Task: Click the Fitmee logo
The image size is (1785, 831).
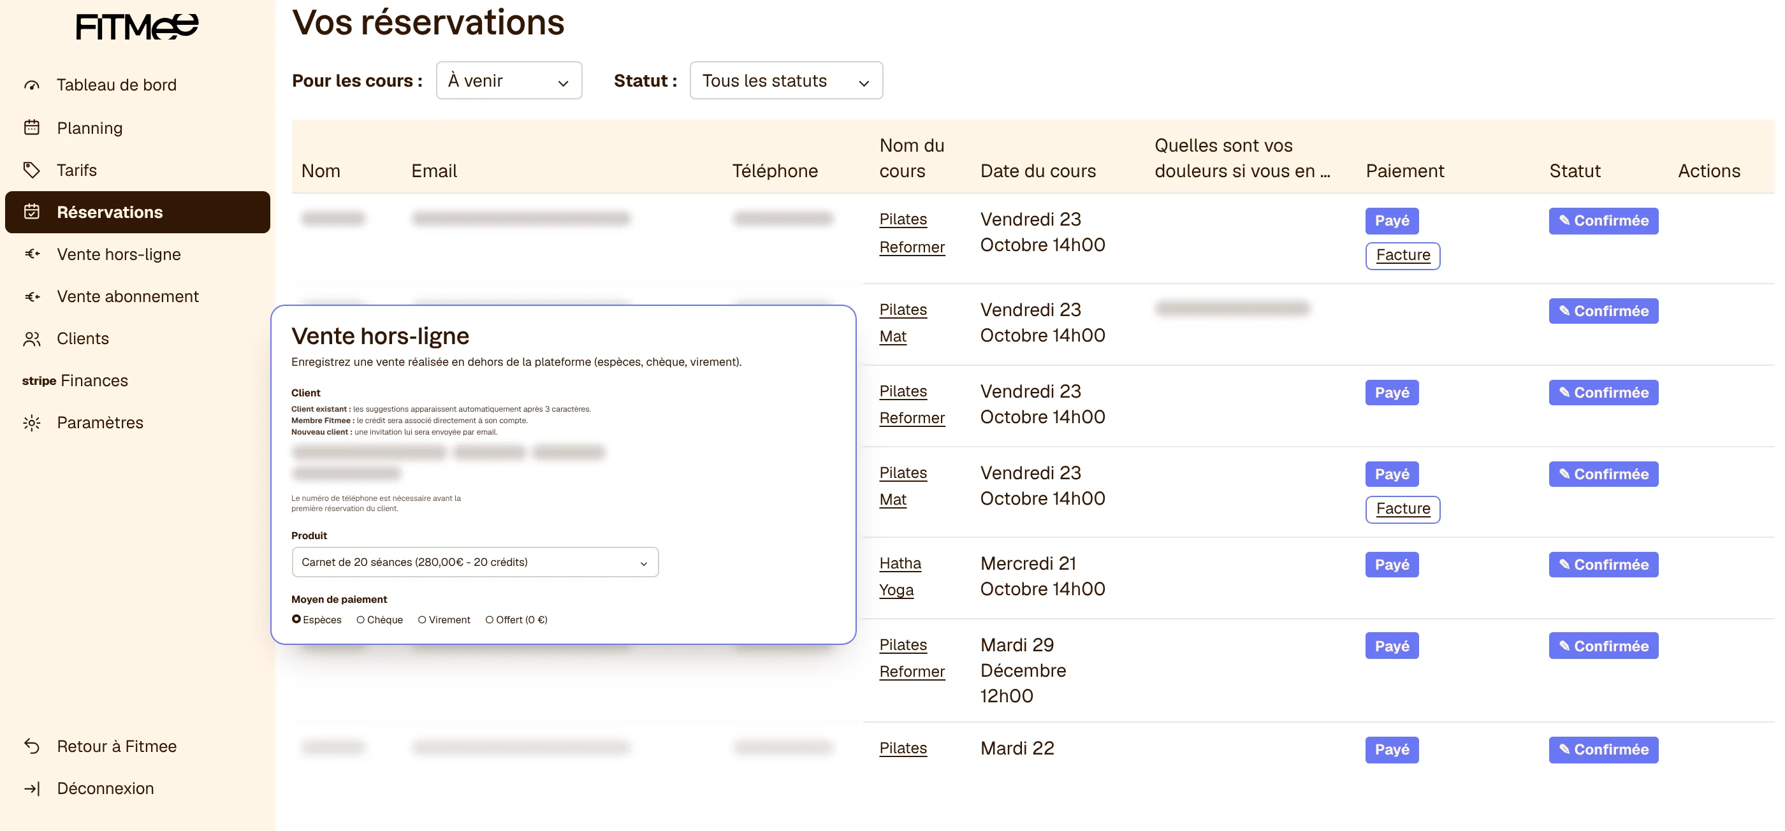Action: coord(137,26)
